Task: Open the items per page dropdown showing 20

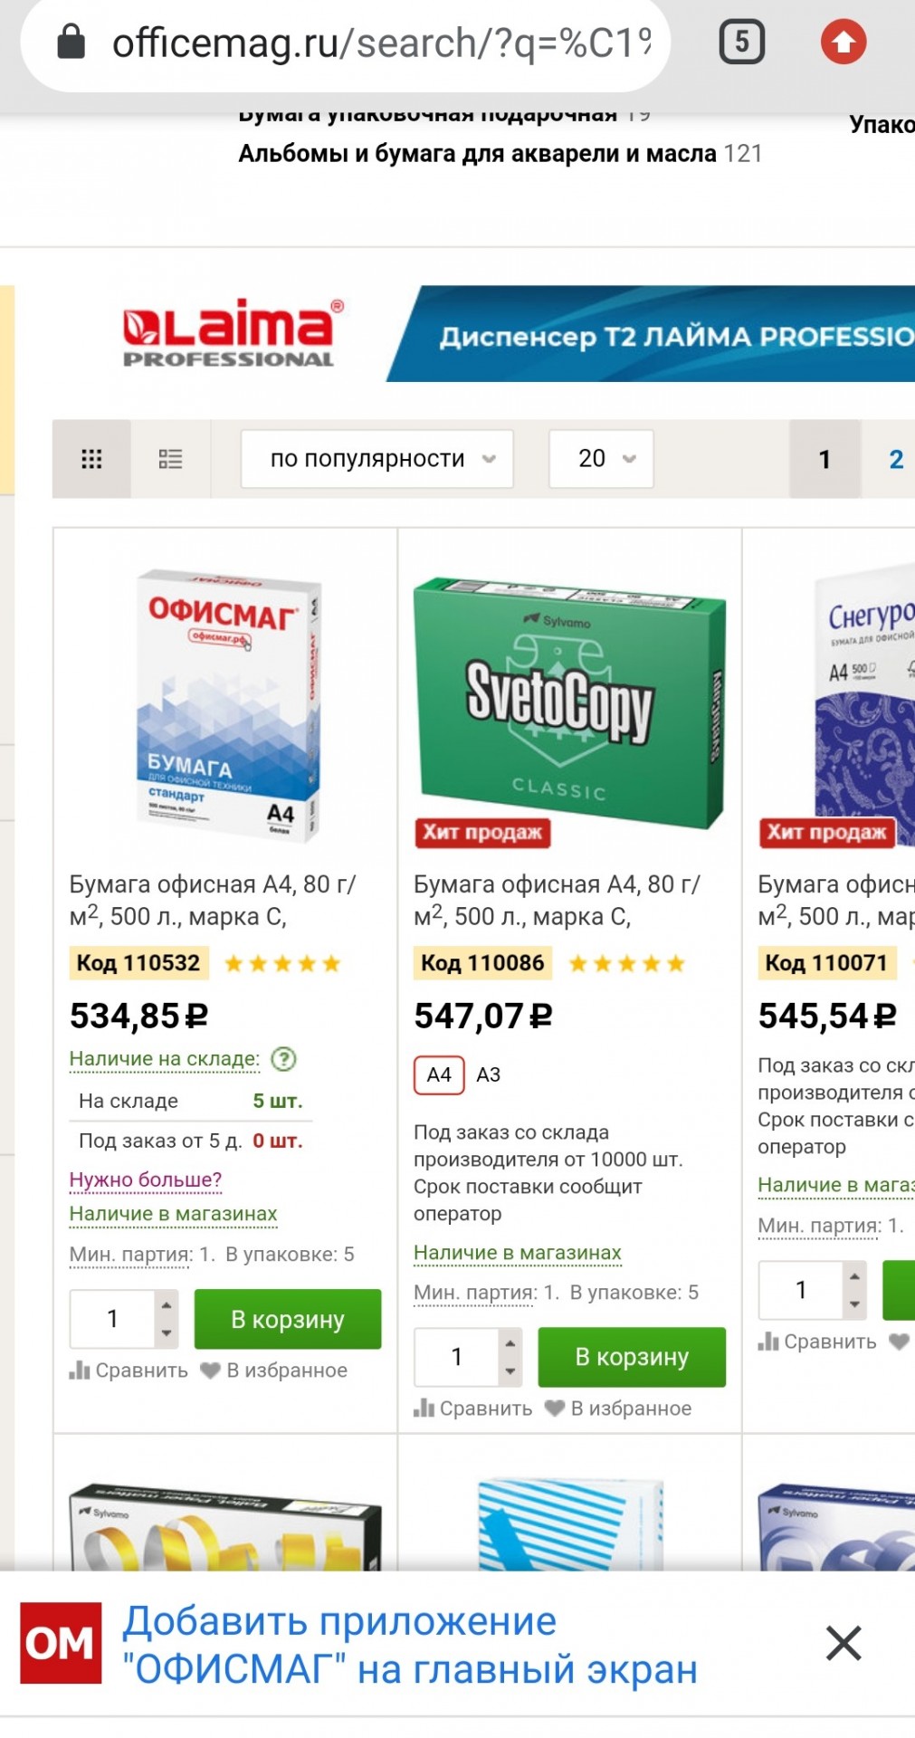Action: point(601,459)
